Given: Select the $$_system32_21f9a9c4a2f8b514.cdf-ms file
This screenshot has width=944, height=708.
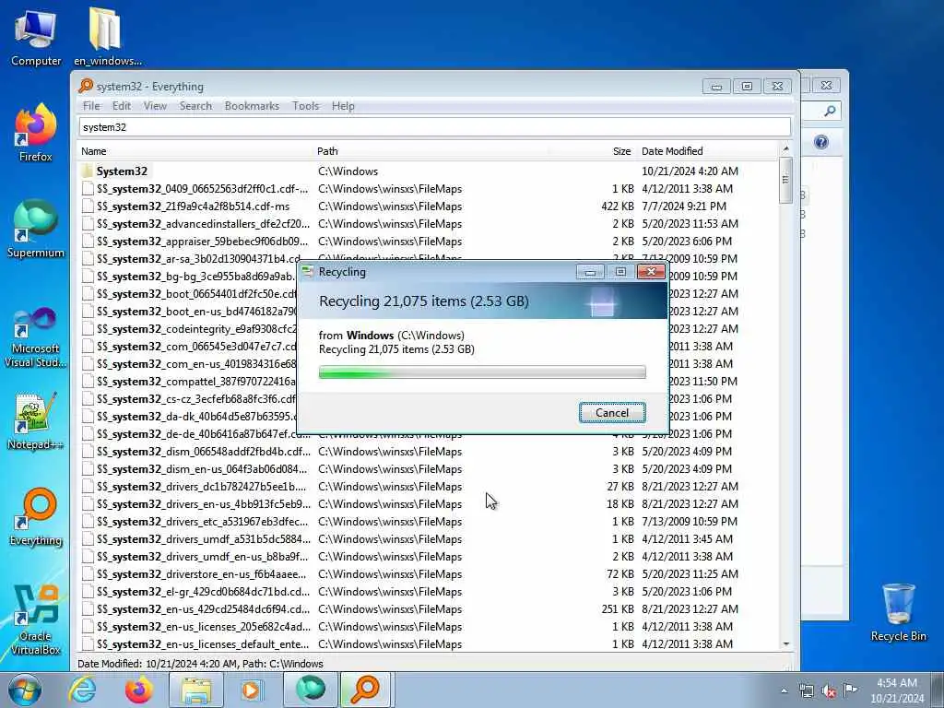Looking at the screenshot, I should (428, 206).
